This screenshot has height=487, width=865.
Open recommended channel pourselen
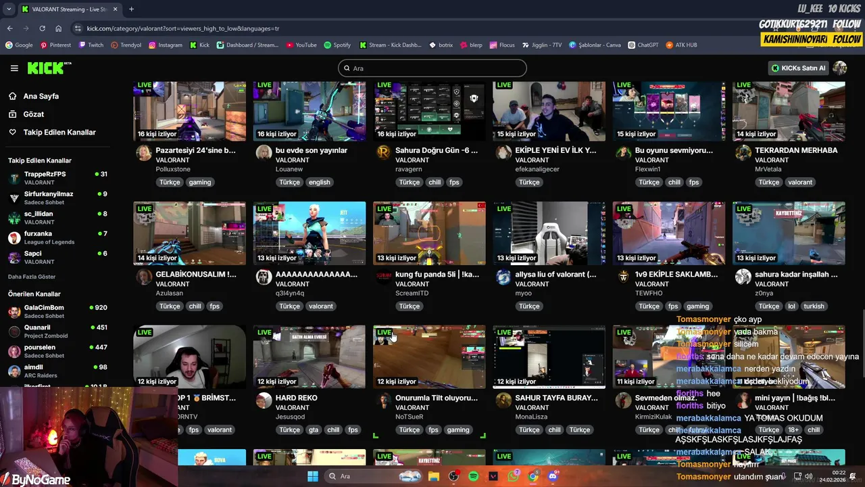click(57, 351)
